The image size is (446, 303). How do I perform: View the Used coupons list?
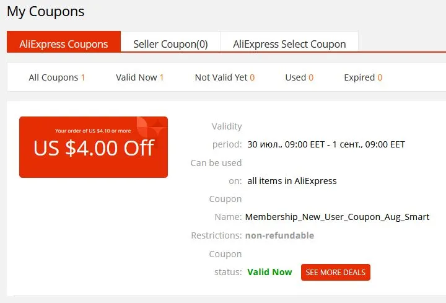coord(299,77)
